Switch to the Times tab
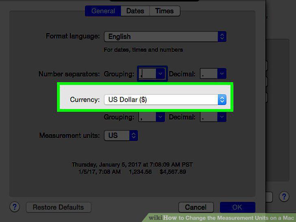Viewport: 296px width, 222px height. click(165, 11)
